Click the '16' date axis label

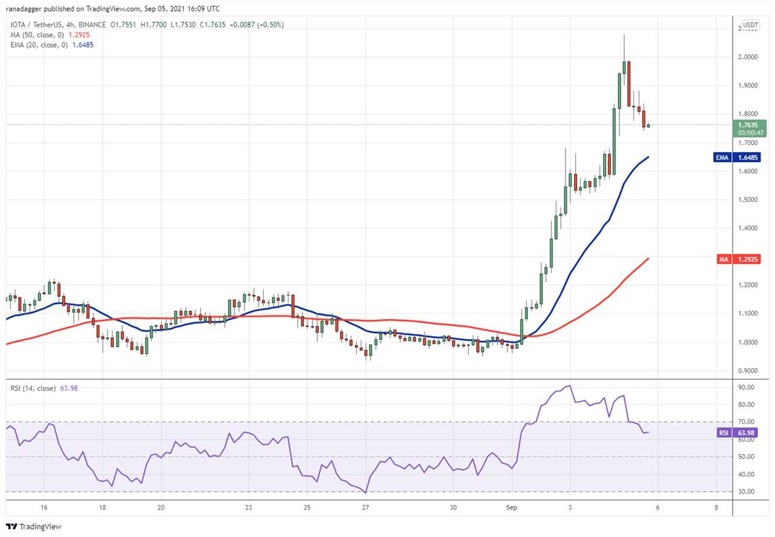point(44,509)
